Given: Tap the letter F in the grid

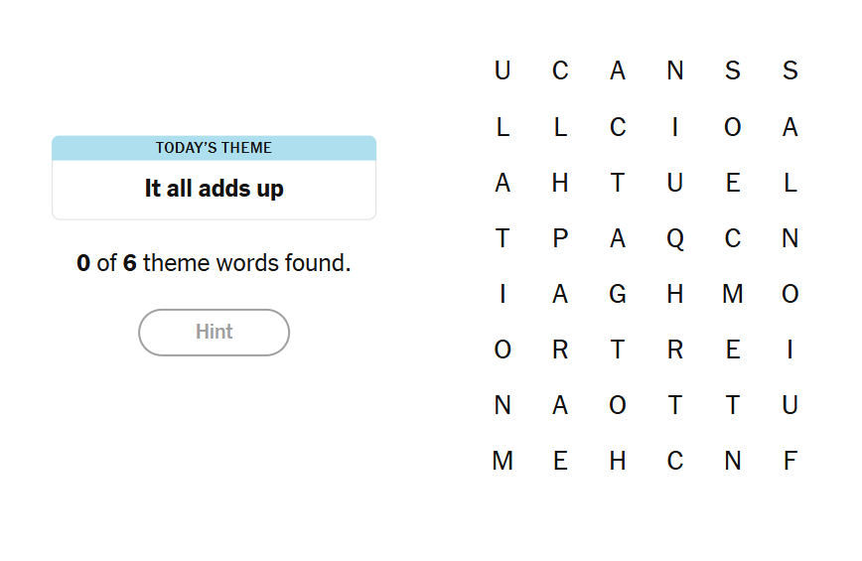Looking at the screenshot, I should click(790, 461).
